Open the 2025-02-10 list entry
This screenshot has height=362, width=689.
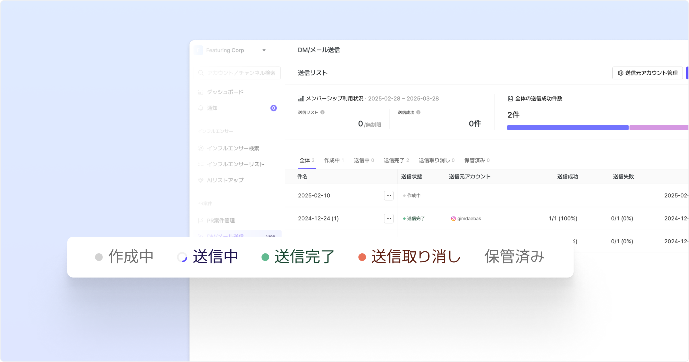coord(314,196)
